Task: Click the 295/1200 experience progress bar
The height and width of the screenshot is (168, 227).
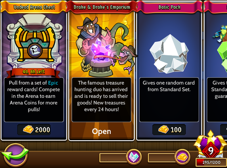Action: coord(211,162)
